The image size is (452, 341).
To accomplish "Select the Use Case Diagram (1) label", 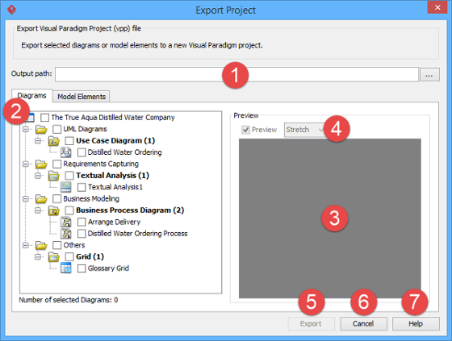I will (115, 141).
